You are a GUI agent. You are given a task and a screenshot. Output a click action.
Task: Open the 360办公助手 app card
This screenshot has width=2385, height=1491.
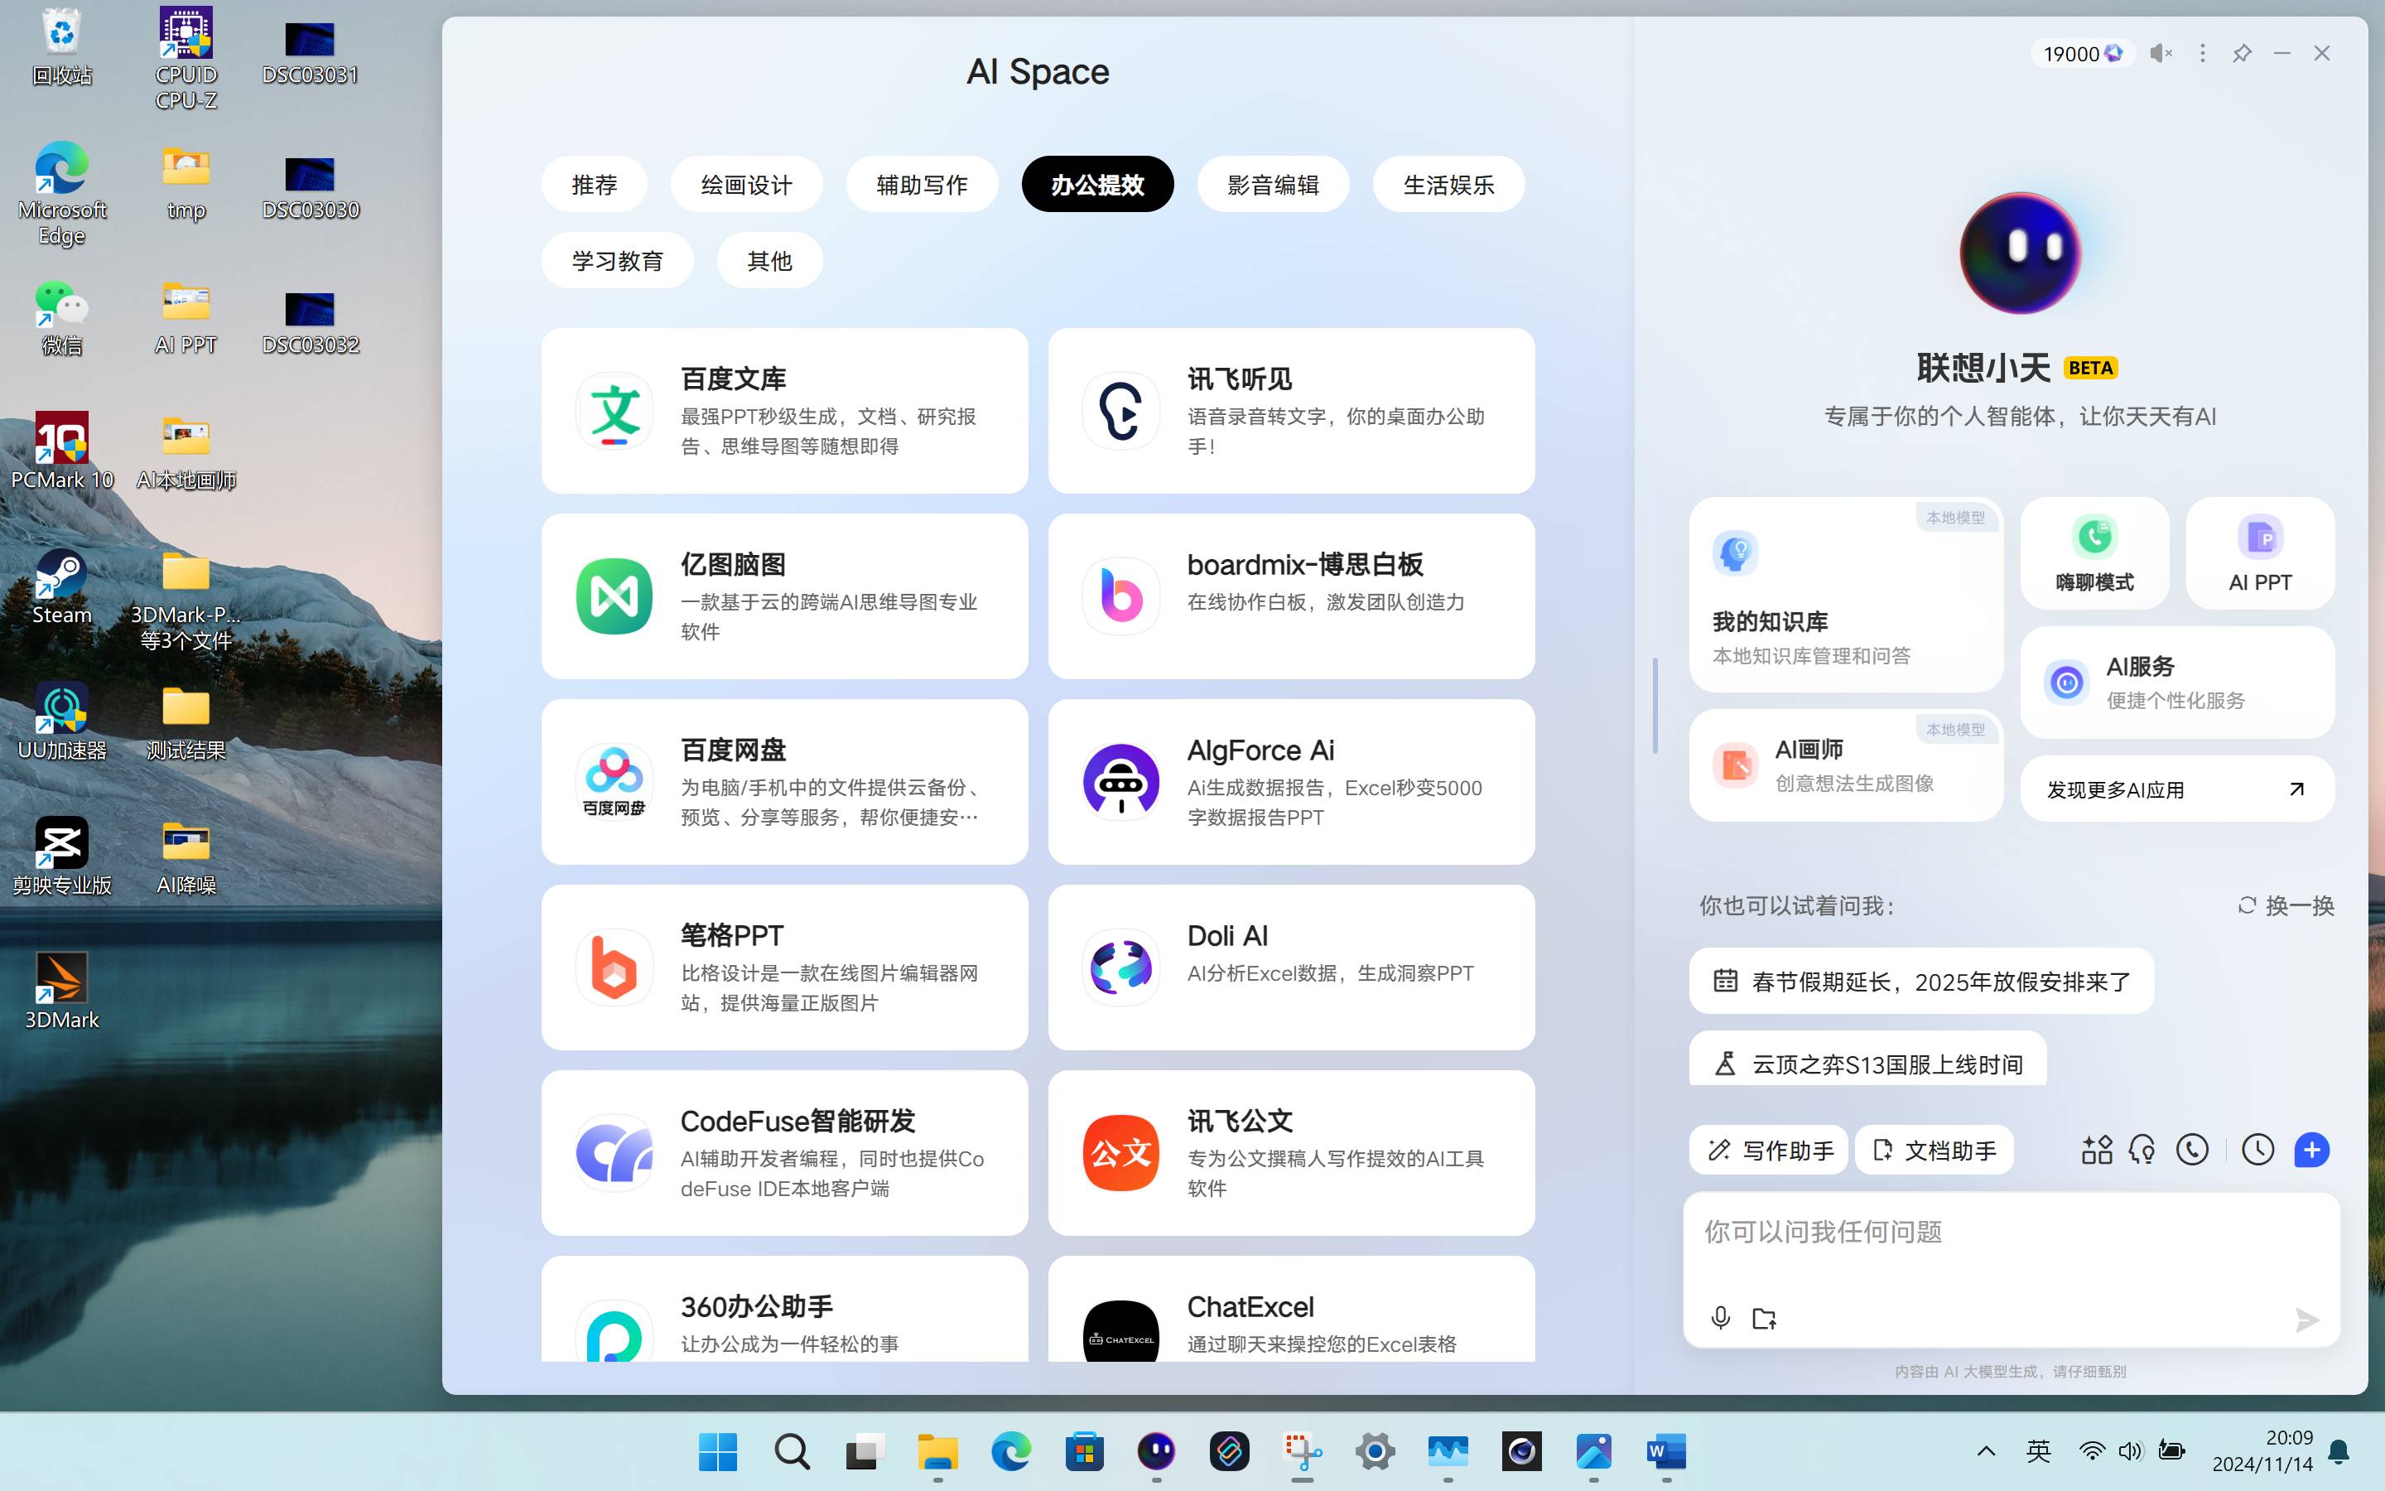pyautogui.click(x=784, y=1310)
